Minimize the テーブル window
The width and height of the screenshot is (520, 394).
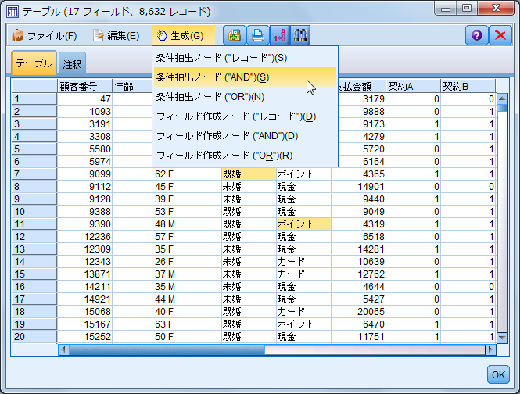(x=446, y=8)
